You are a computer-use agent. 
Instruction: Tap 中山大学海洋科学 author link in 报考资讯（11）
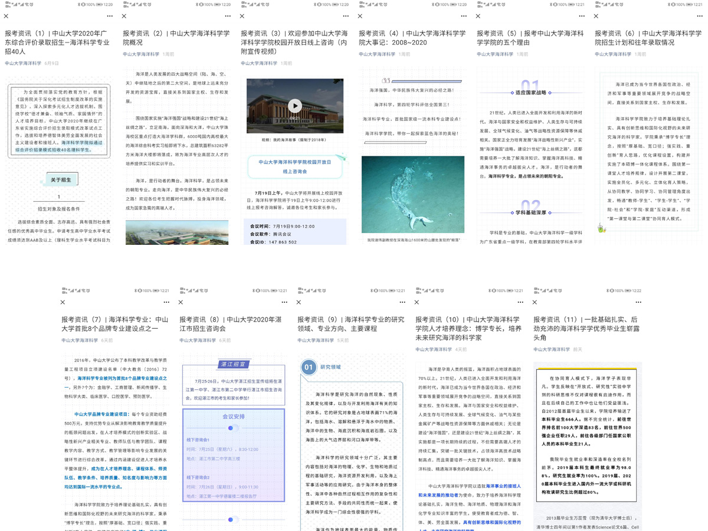click(x=552, y=349)
